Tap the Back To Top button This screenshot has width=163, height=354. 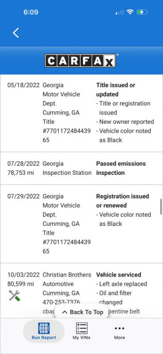click(x=83, y=312)
